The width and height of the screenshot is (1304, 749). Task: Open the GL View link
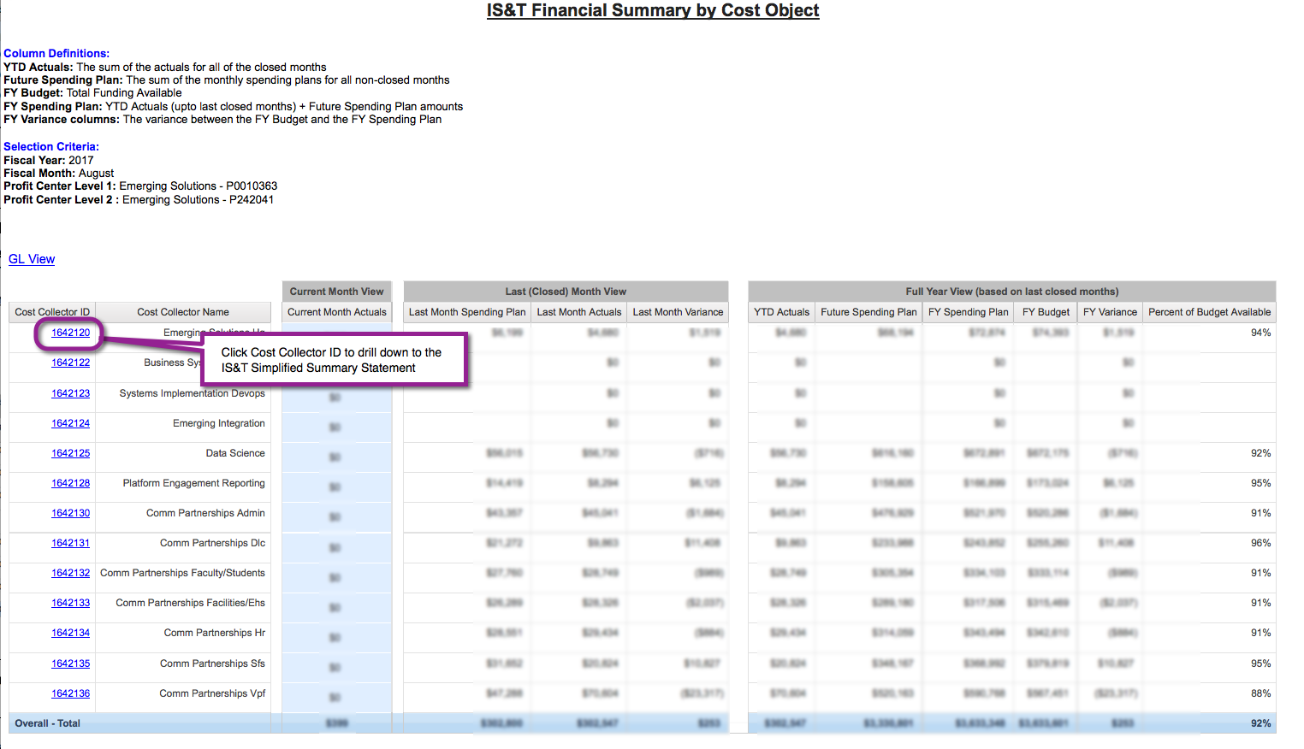click(x=32, y=259)
